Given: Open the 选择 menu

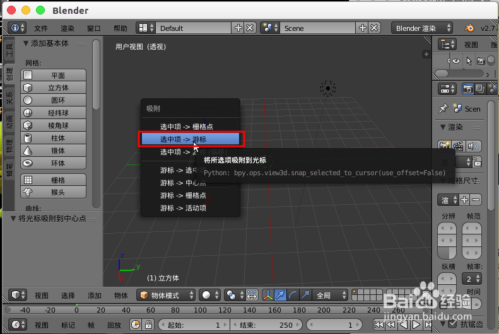Looking at the screenshot, I should pyautogui.click(x=68, y=296).
